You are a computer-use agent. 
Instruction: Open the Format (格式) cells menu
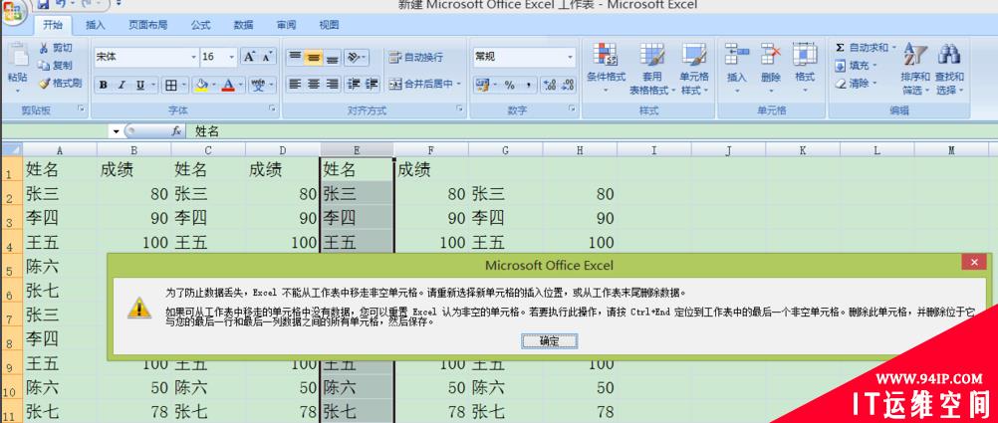point(805,69)
